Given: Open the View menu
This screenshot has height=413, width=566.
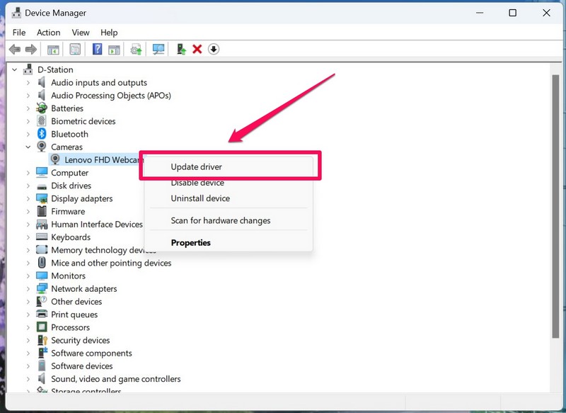Looking at the screenshot, I should (x=81, y=33).
